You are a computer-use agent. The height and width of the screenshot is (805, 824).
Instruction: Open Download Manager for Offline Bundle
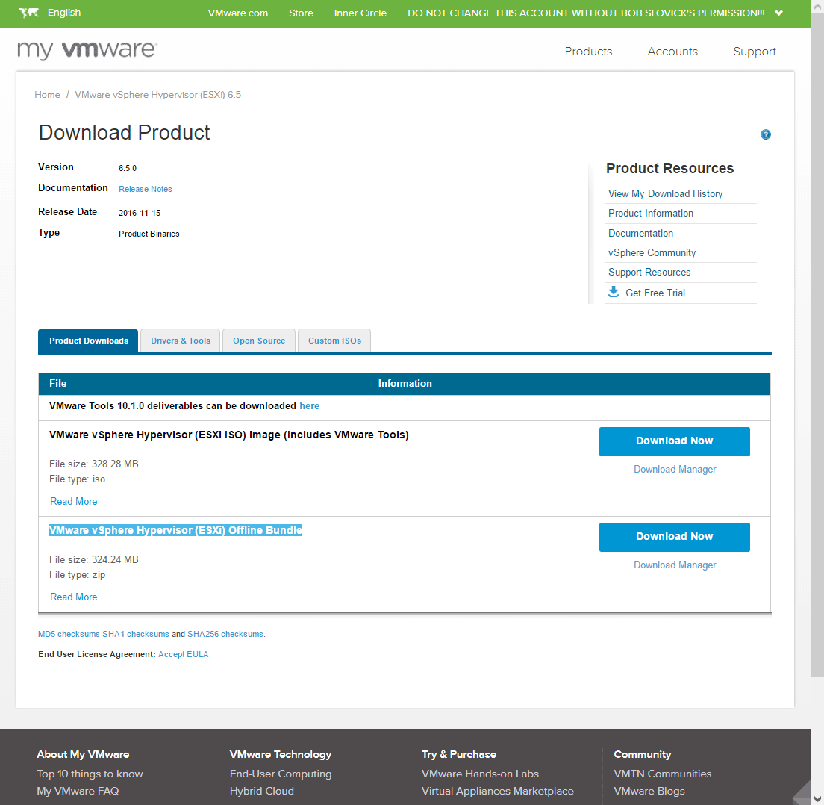(x=674, y=565)
